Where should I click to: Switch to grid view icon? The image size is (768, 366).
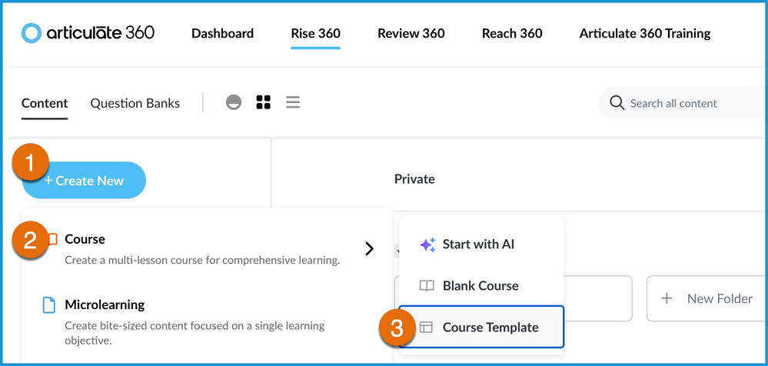[x=264, y=102]
